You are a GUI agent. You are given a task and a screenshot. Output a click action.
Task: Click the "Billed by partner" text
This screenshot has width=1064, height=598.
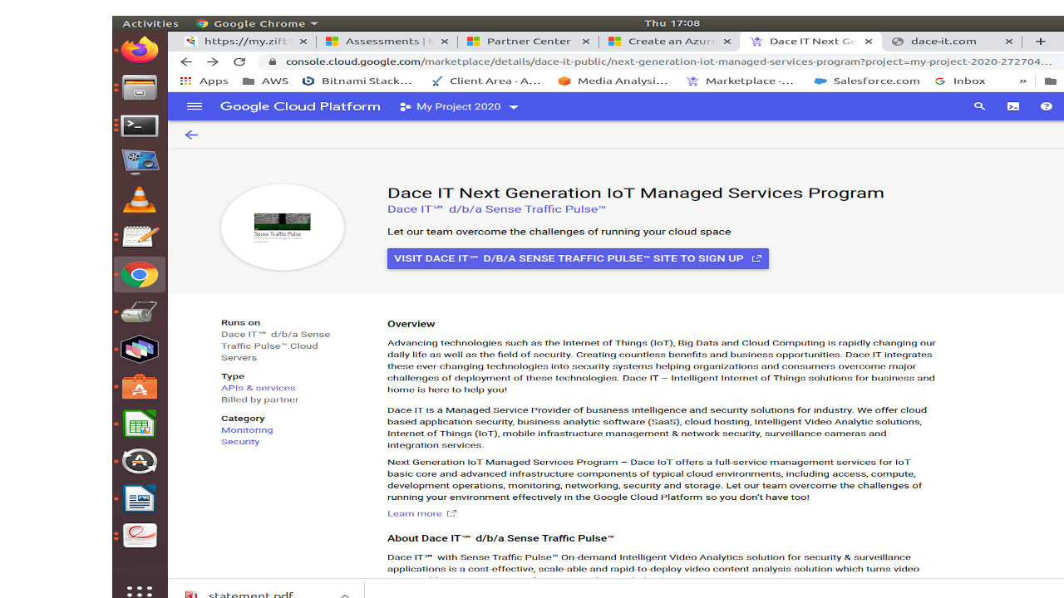click(259, 399)
